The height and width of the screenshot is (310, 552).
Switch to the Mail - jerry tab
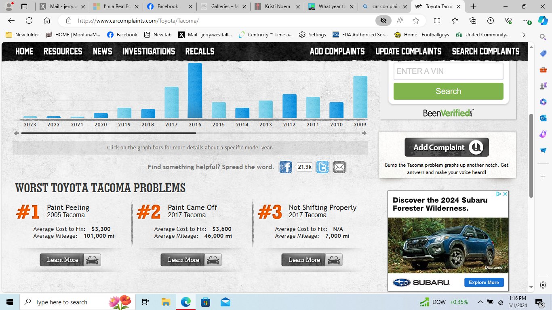pos(62,6)
